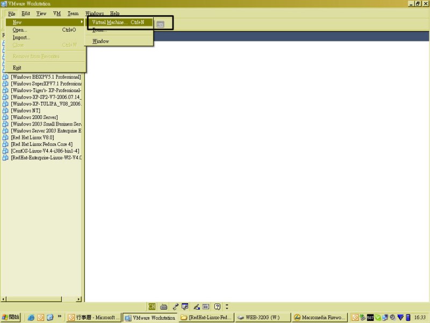Click the VMware Workstation taskbar button
The width and height of the screenshot is (430, 323).
coord(150,318)
